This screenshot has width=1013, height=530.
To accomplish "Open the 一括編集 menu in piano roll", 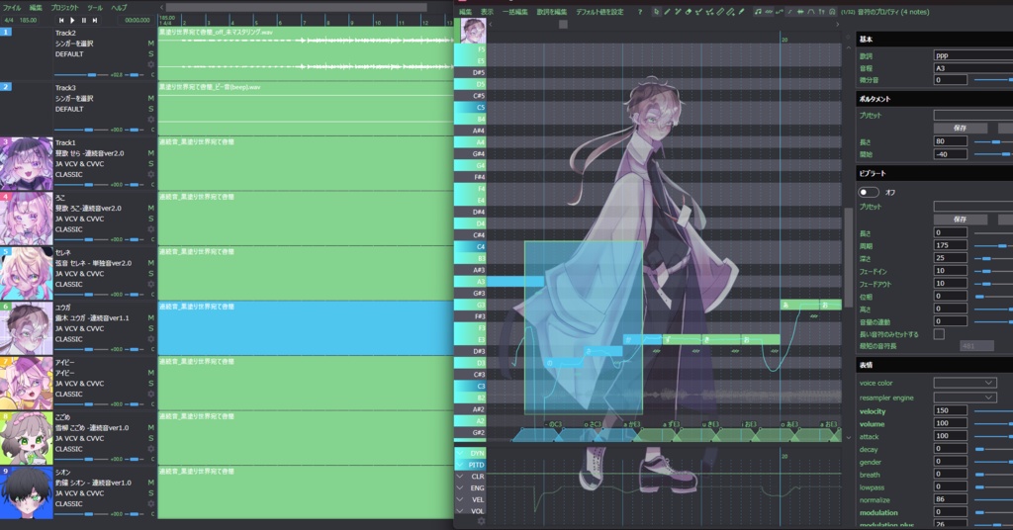I will point(514,12).
